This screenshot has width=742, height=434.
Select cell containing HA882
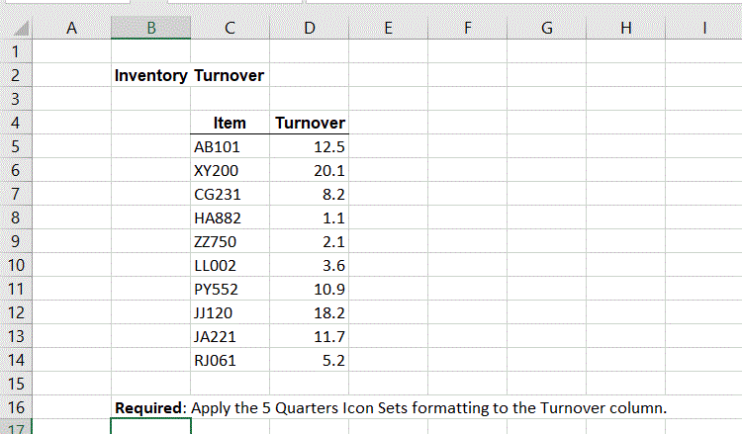(230, 217)
